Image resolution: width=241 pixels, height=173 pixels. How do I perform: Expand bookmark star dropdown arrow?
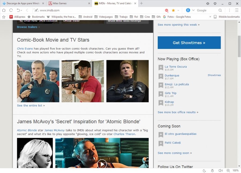(178, 10)
